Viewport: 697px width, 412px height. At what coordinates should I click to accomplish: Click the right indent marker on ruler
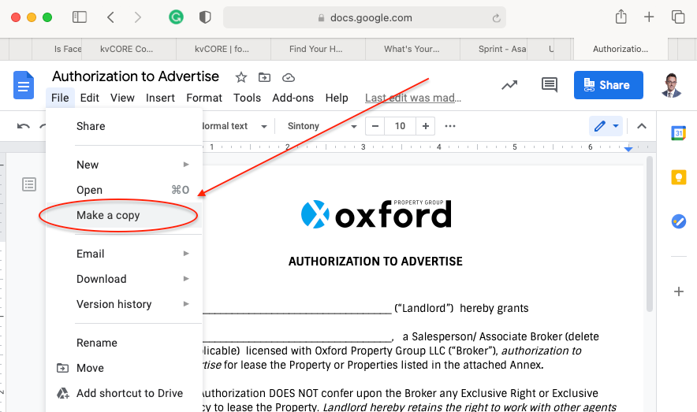tap(628, 149)
